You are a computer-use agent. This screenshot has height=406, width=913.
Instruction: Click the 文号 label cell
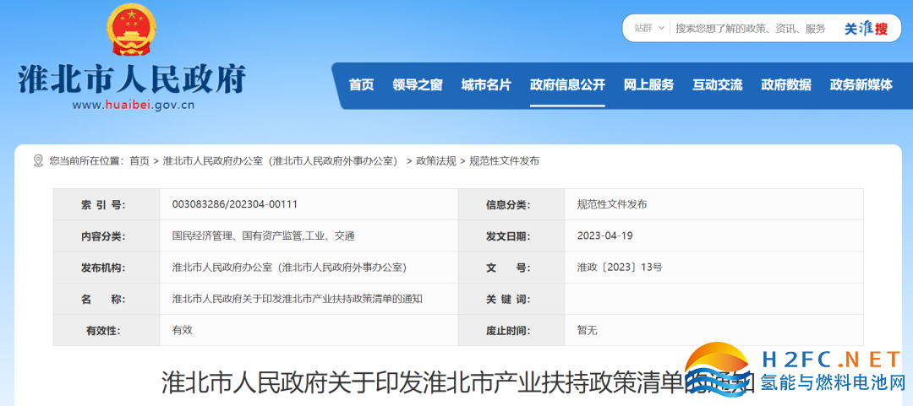tap(511, 268)
